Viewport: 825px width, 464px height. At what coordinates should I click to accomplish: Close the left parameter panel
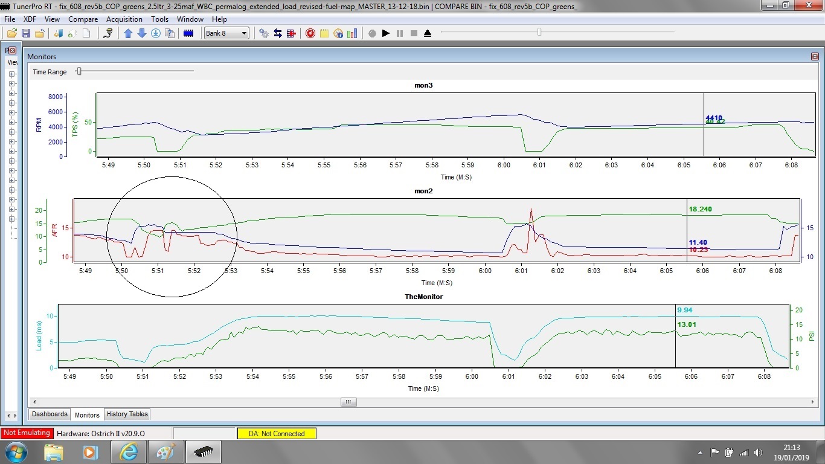[13, 51]
